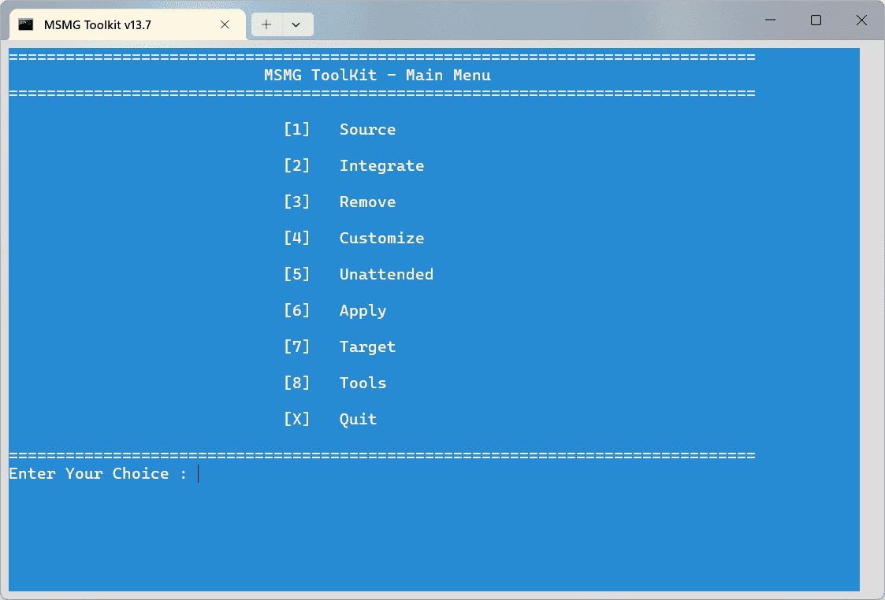Expand the new tab profile dropdown
Image resolution: width=885 pixels, height=600 pixels.
coord(296,25)
